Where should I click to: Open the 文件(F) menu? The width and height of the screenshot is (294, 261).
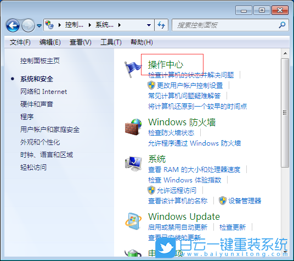(x=20, y=42)
